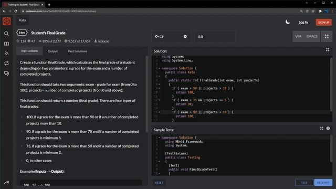Image resolution: width=336 pixels, height=189 pixels.
Task: Click the instructions panel scrollbar
Action: click(x=147, y=94)
